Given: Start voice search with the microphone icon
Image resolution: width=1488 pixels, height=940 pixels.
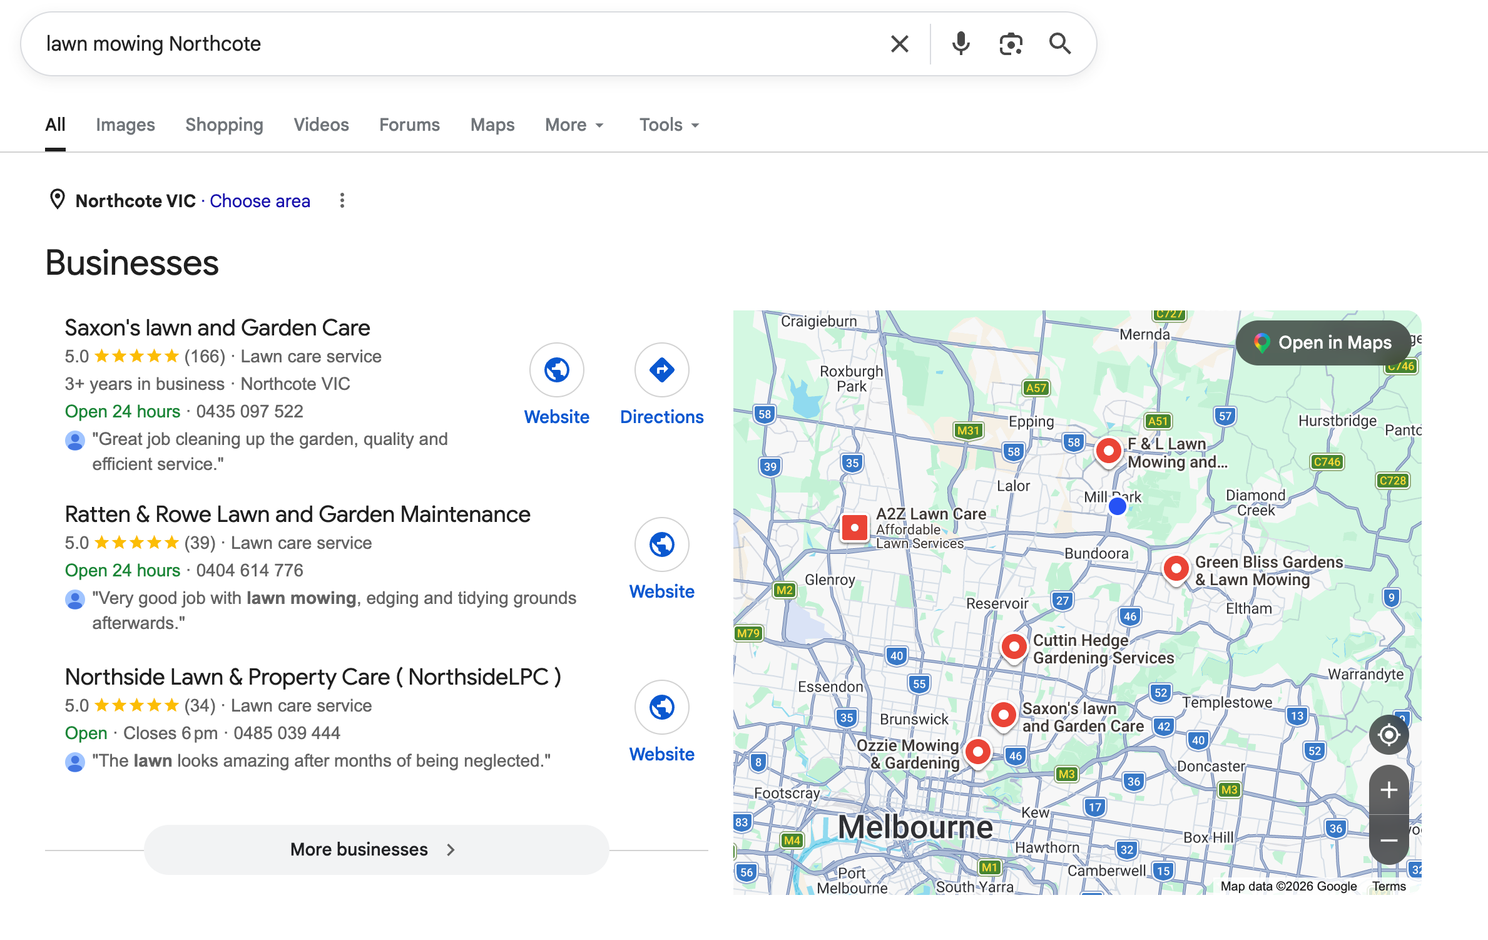Looking at the screenshot, I should tap(961, 44).
